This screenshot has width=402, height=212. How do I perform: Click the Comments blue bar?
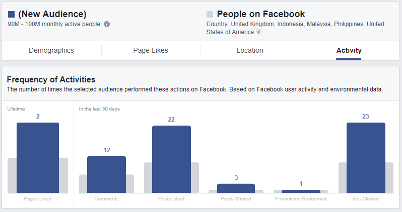(x=106, y=174)
